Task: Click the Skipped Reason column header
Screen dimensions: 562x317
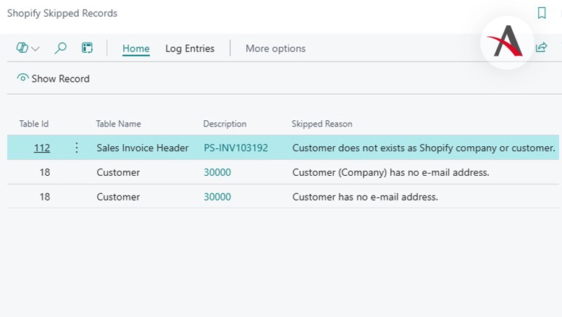Action: [x=322, y=124]
